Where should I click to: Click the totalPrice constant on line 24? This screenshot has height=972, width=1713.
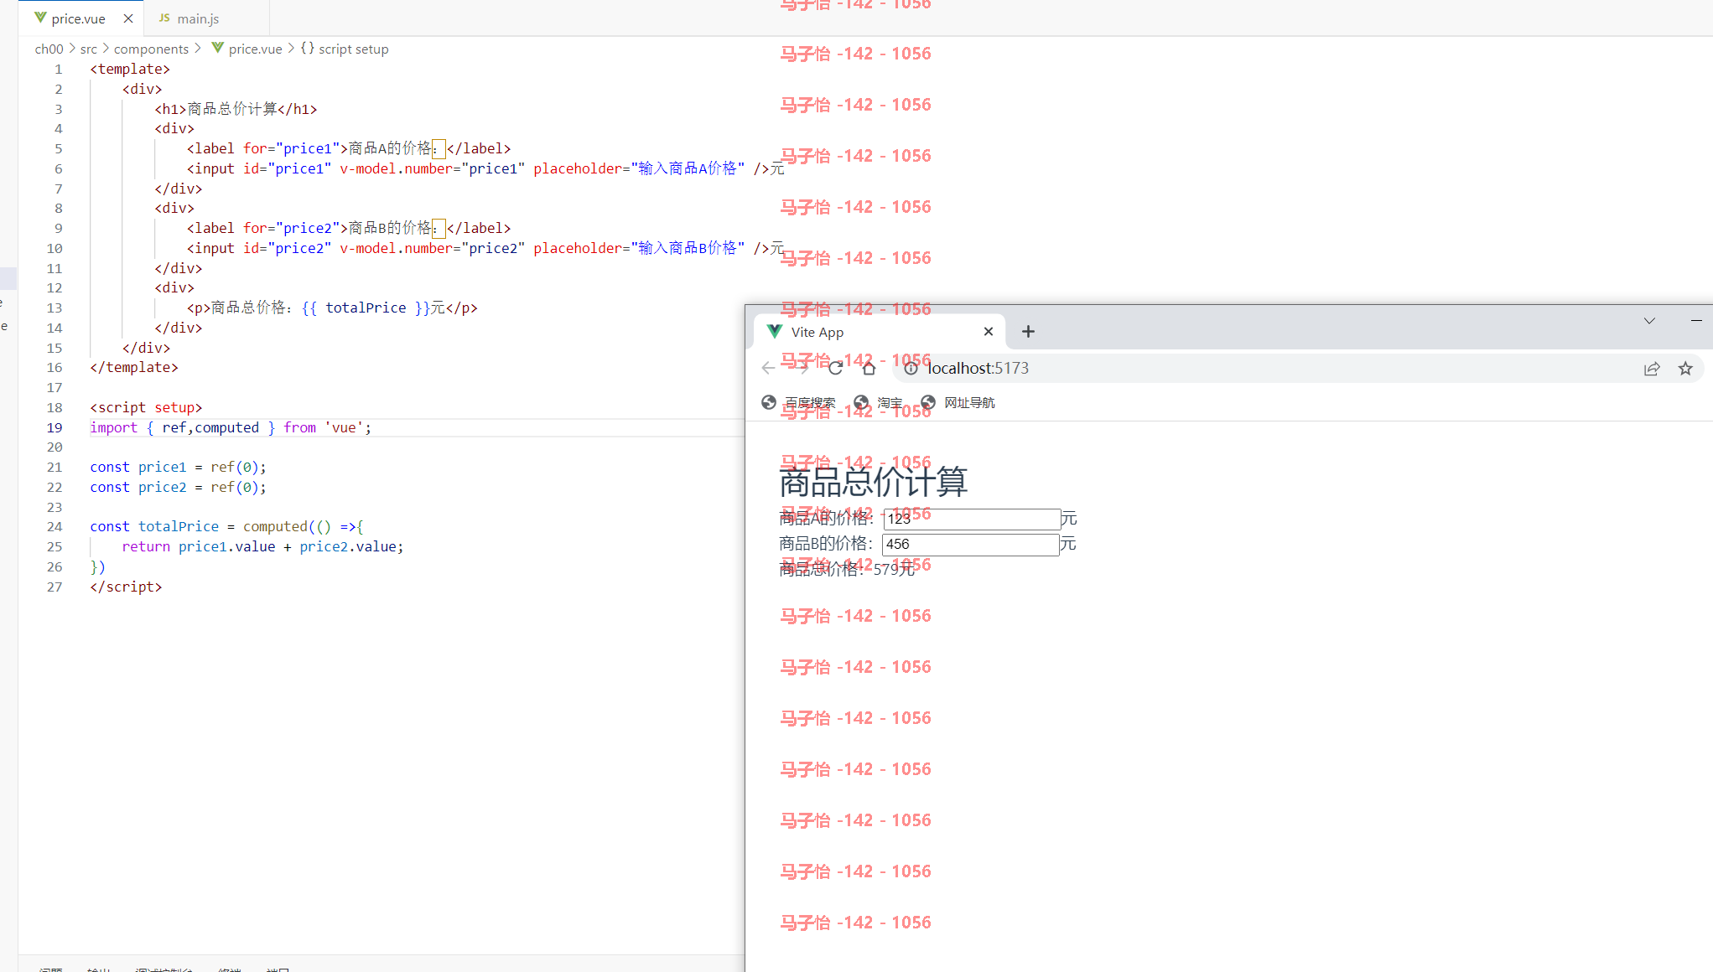click(179, 526)
